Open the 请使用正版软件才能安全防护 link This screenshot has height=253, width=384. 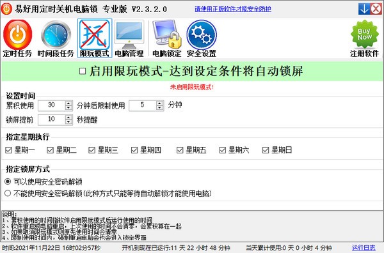click(x=233, y=9)
